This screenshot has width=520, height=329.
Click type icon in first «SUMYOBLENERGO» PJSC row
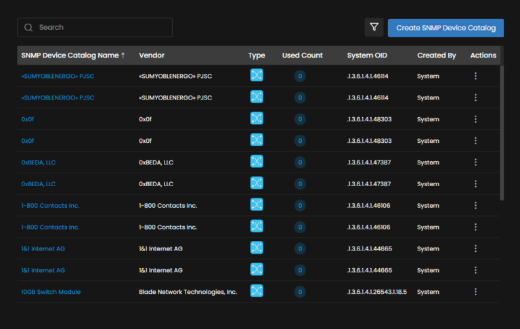tap(257, 75)
